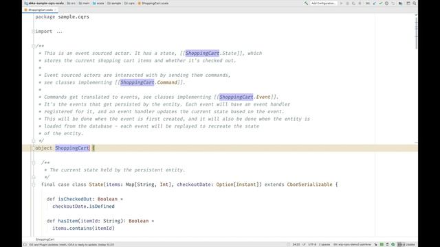
Task: Click the Rollback revert icon
Action: click(x=393, y=3)
